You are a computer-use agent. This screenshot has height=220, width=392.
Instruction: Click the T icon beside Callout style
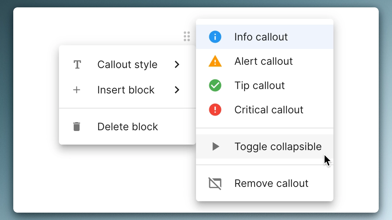[x=77, y=64]
